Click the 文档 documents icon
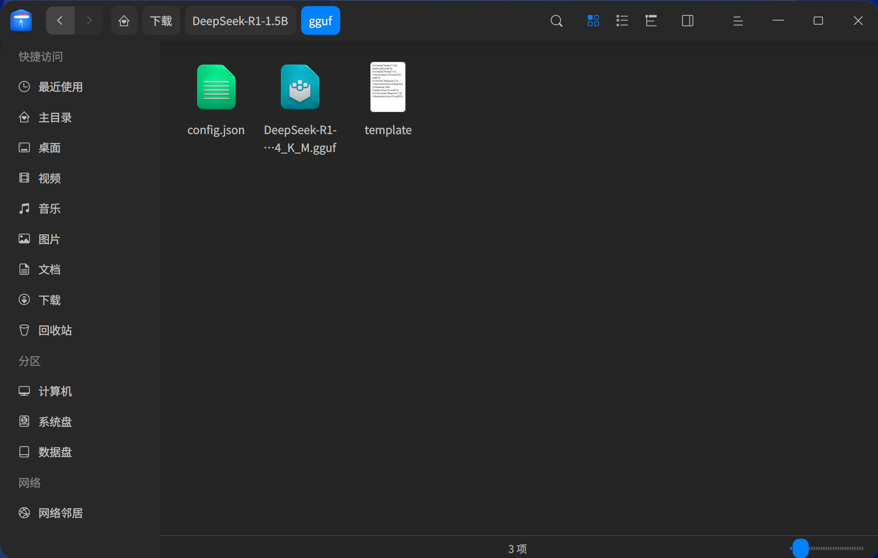878x558 pixels. click(24, 269)
